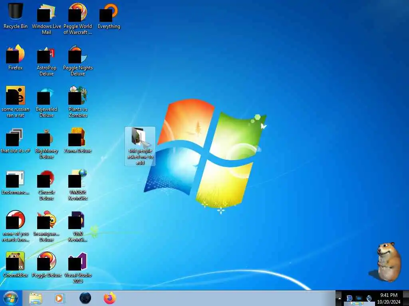This screenshot has height=306, width=409.
Task: Select Peggle Deluxe desktop icon
Action: click(x=46, y=265)
